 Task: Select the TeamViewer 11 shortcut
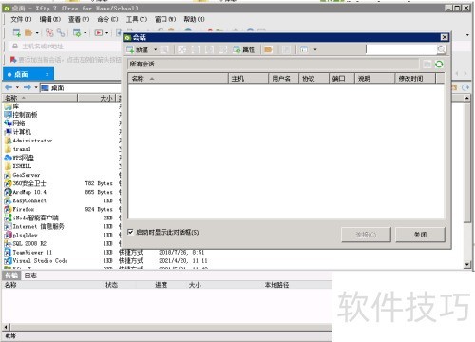pos(28,253)
